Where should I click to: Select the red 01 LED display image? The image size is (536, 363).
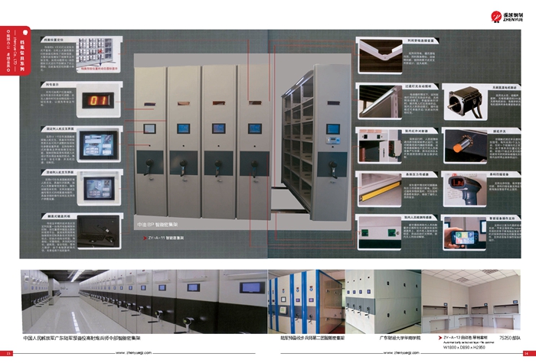(x=100, y=100)
